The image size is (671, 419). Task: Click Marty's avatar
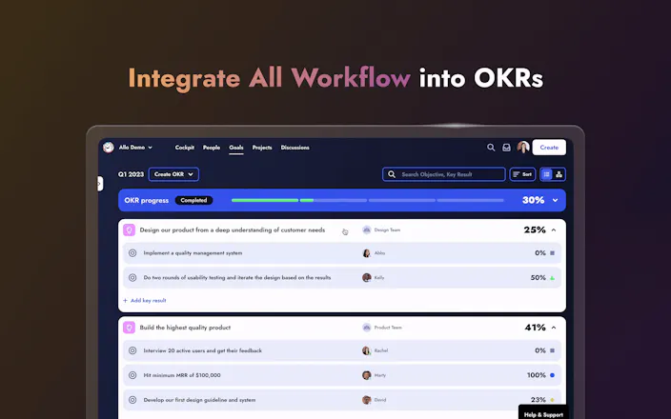366,375
